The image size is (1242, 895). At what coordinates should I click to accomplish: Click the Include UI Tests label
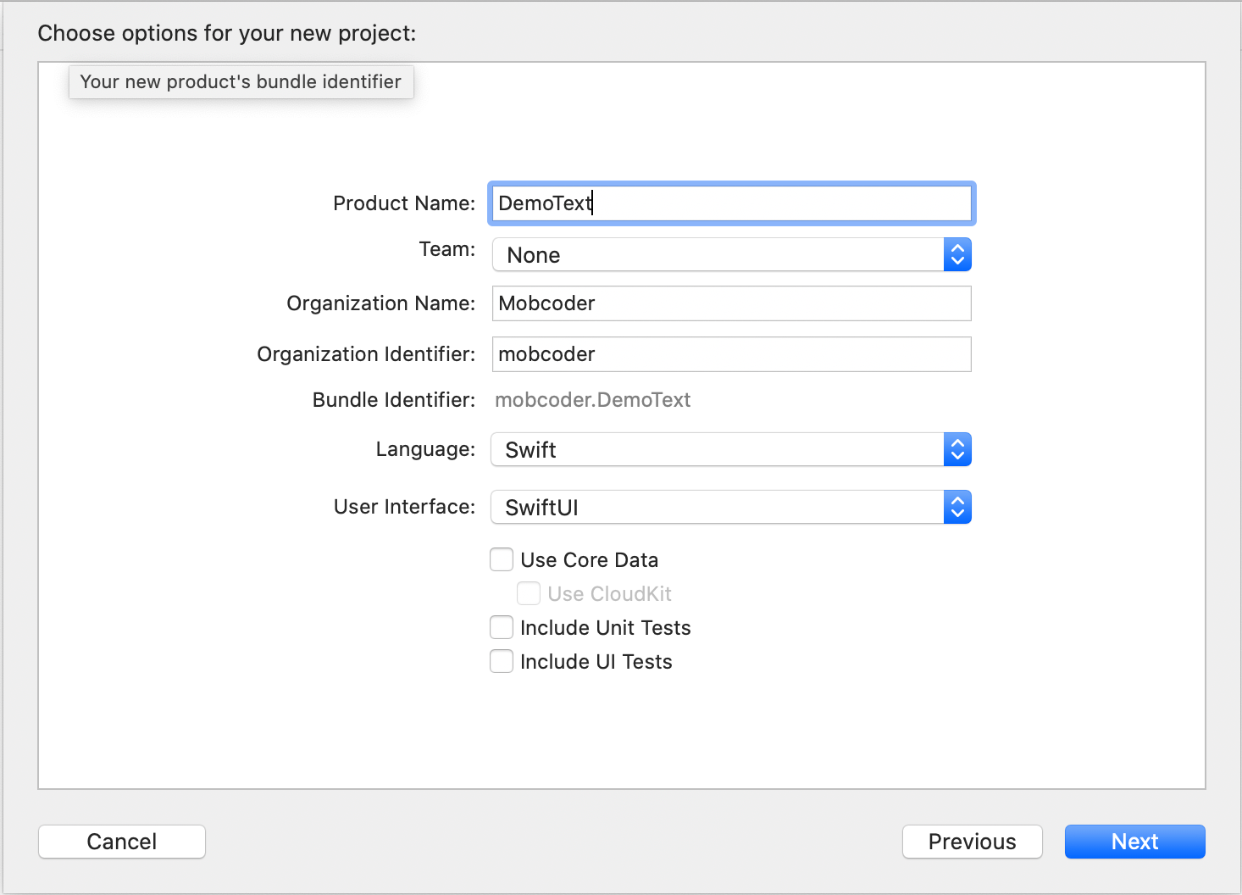click(596, 662)
